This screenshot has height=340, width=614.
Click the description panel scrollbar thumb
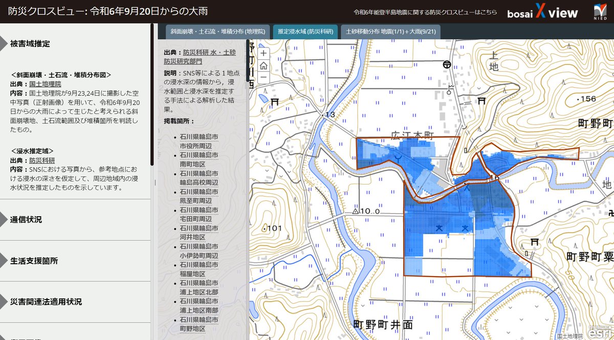coord(248,61)
